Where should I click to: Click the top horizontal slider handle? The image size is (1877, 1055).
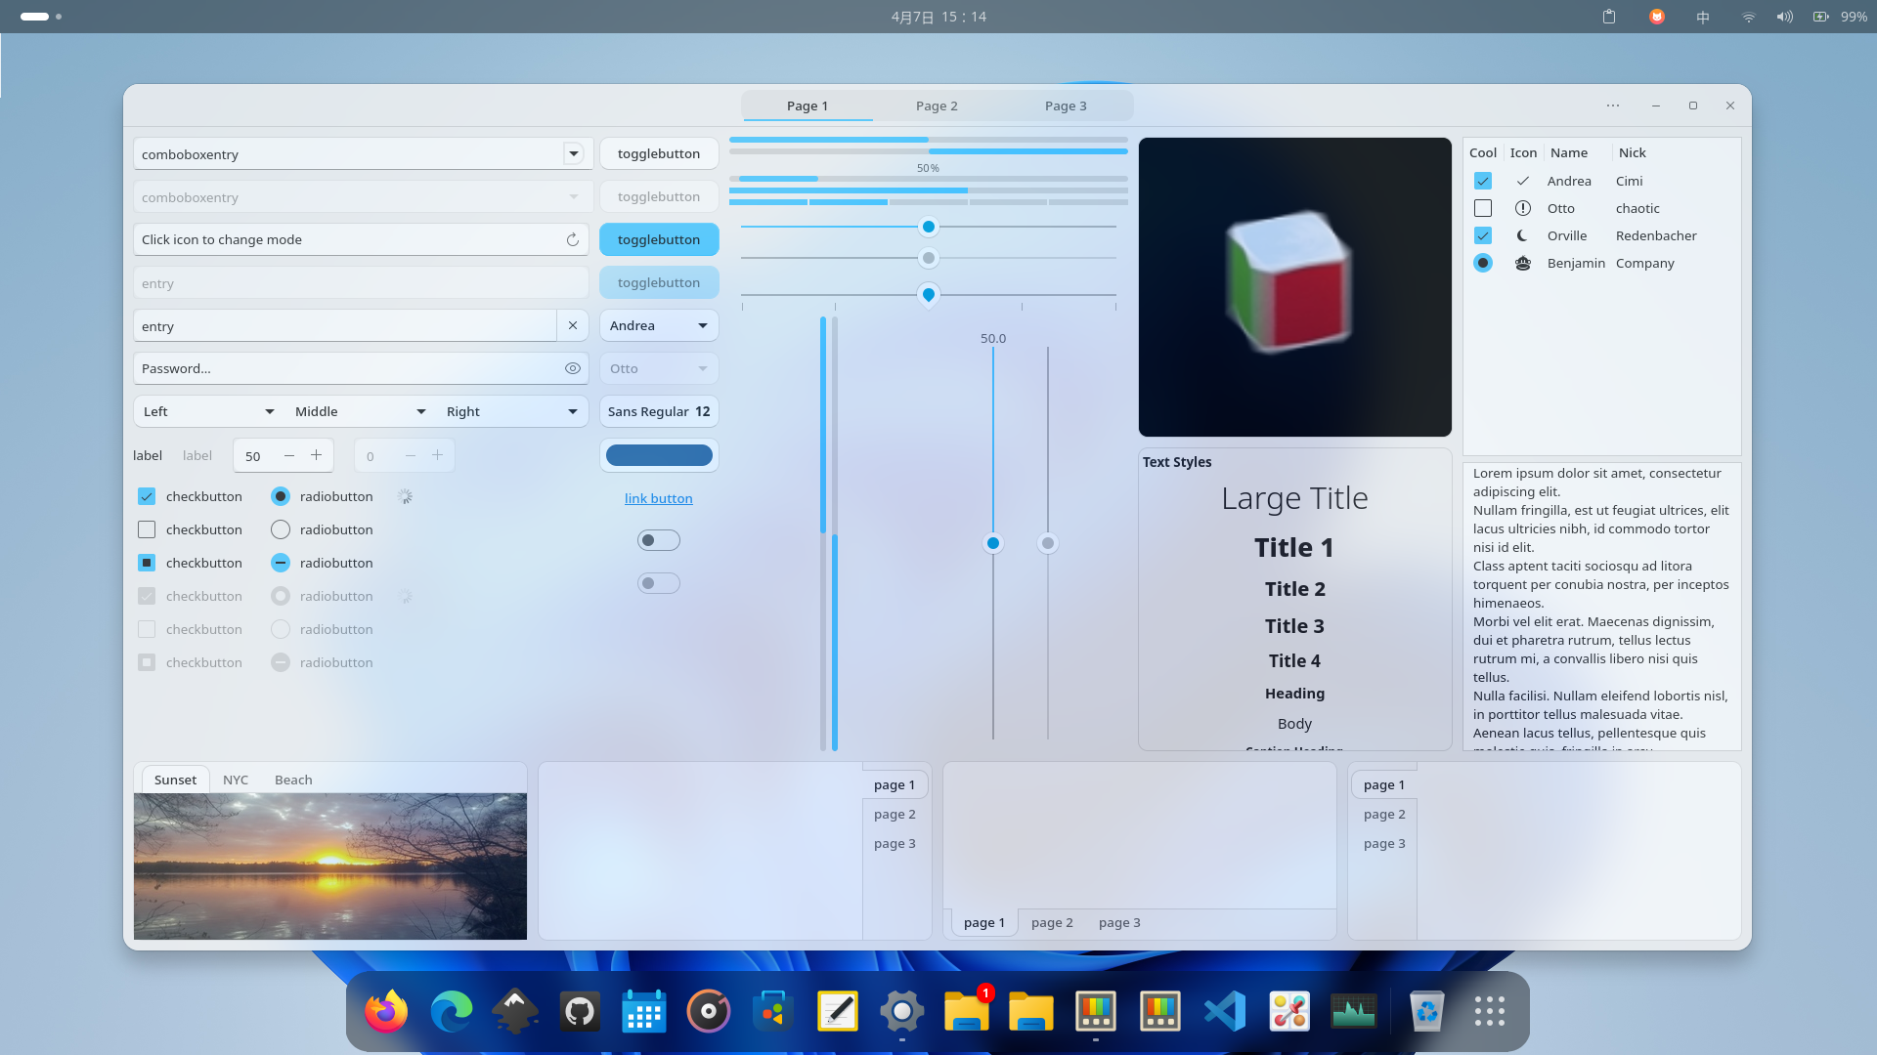[929, 227]
